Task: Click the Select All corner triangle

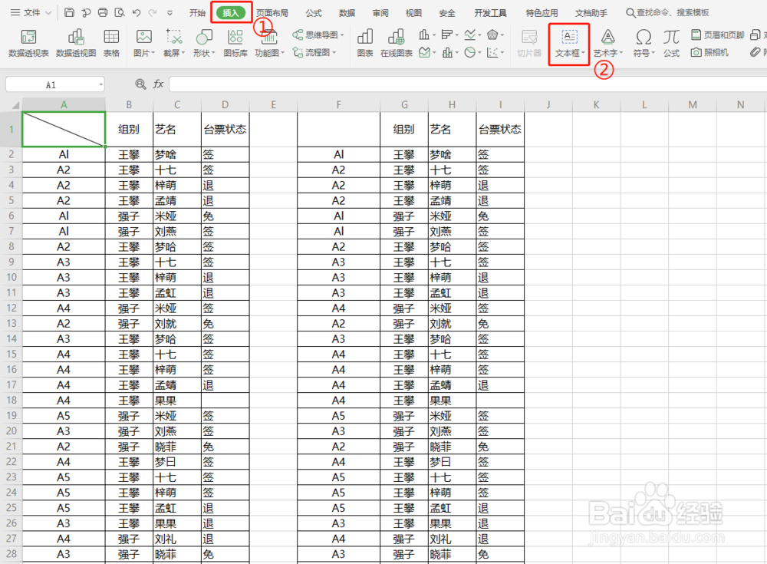Action: click(15, 105)
